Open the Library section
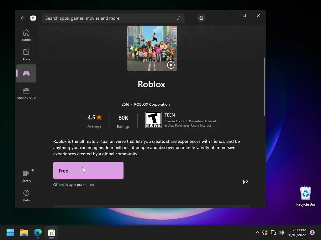This screenshot has height=240, width=321. click(x=26, y=176)
